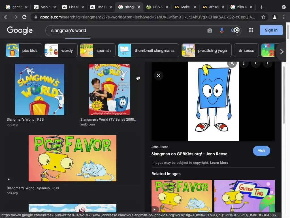Start voice search with microphone icon
Image resolution: width=290 pixels, height=218 pixels.
point(221,30)
